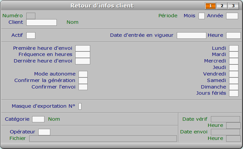Toggle the Samedi box
Screen dimensions: 243x149
coord(234,81)
